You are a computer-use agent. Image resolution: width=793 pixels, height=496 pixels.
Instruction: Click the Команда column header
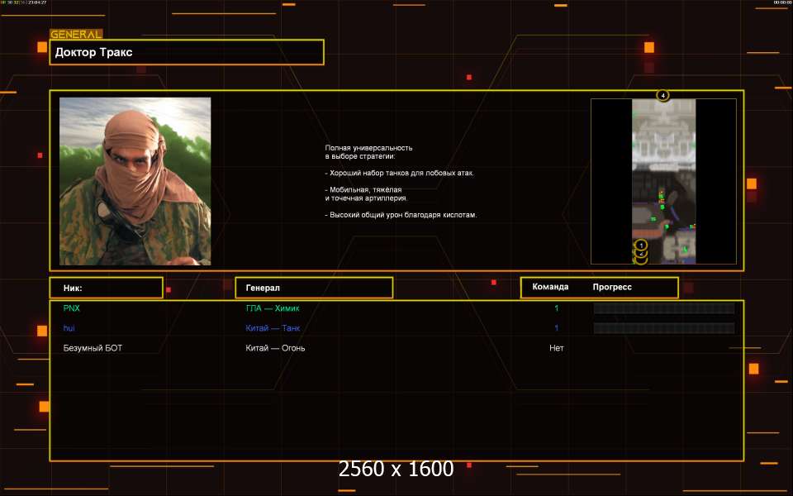pos(550,287)
